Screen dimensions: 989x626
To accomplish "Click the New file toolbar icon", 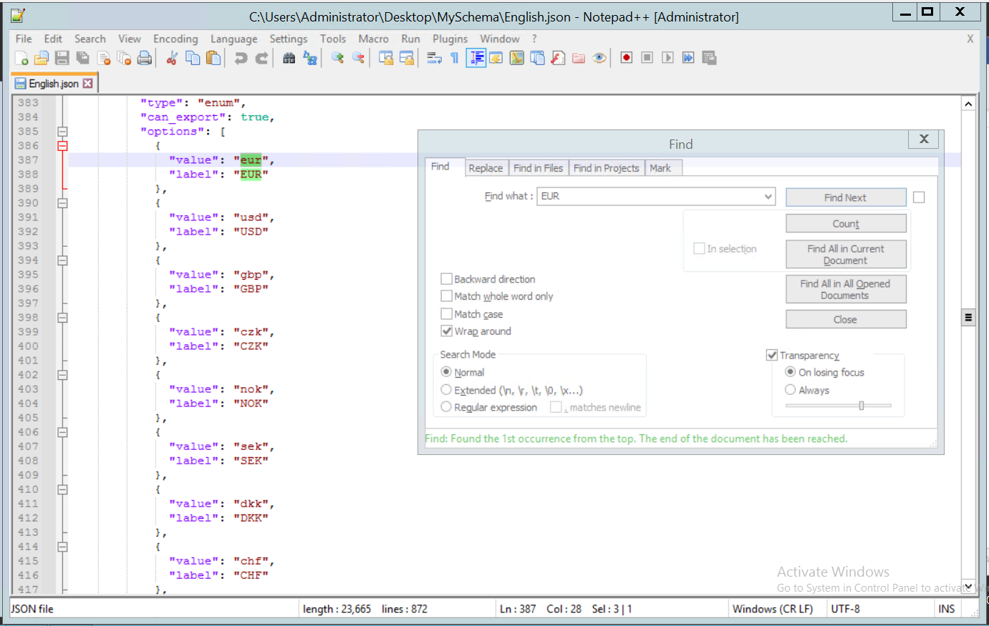I will [21, 59].
